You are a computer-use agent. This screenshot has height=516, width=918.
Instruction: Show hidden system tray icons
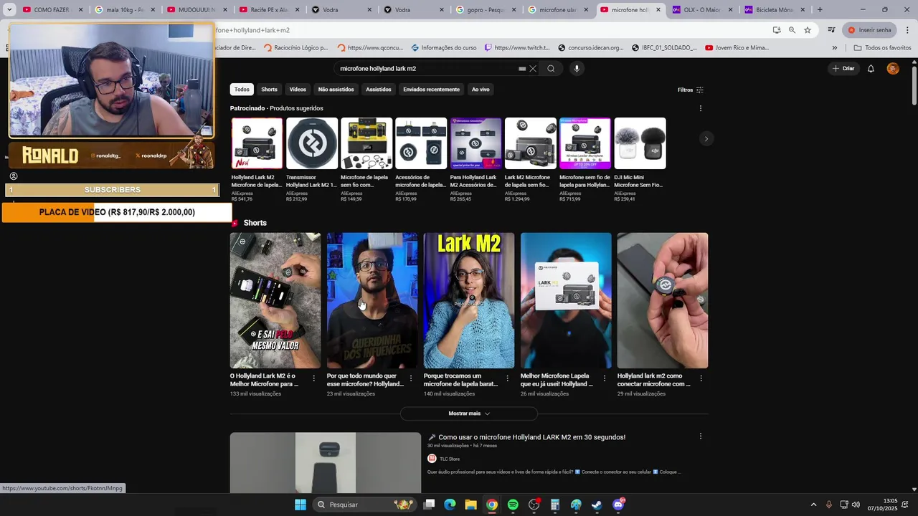(813, 505)
